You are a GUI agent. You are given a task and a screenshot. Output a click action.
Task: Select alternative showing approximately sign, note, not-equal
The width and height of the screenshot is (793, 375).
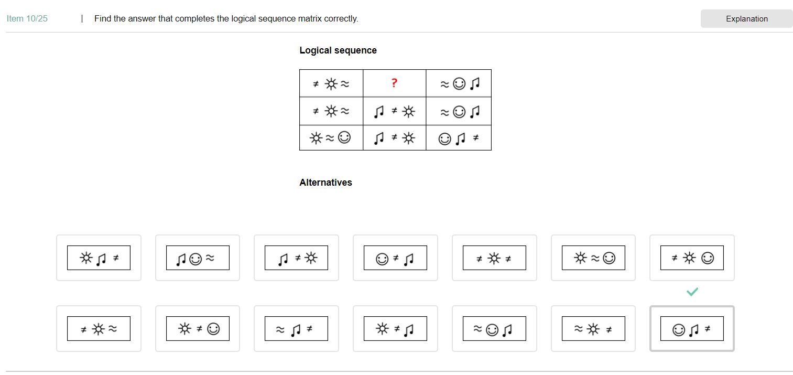point(296,329)
